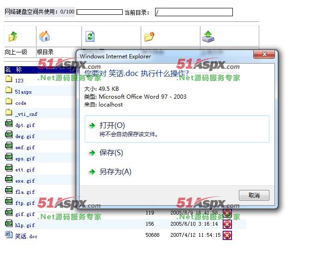The height and width of the screenshot is (265, 325).
Task: Click the new folder icon
Action: click(149, 37)
